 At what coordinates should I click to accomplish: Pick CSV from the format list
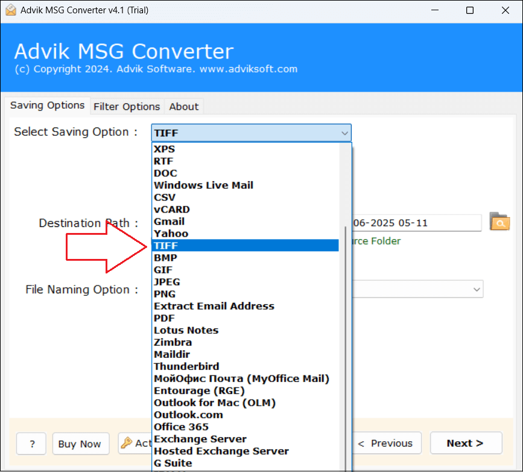click(x=245, y=197)
